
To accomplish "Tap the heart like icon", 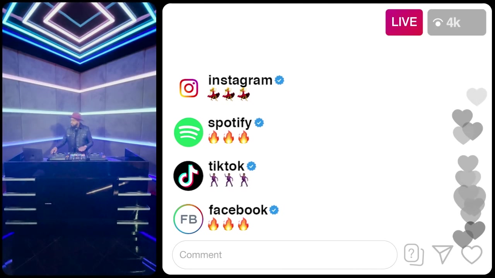I will pos(472,255).
